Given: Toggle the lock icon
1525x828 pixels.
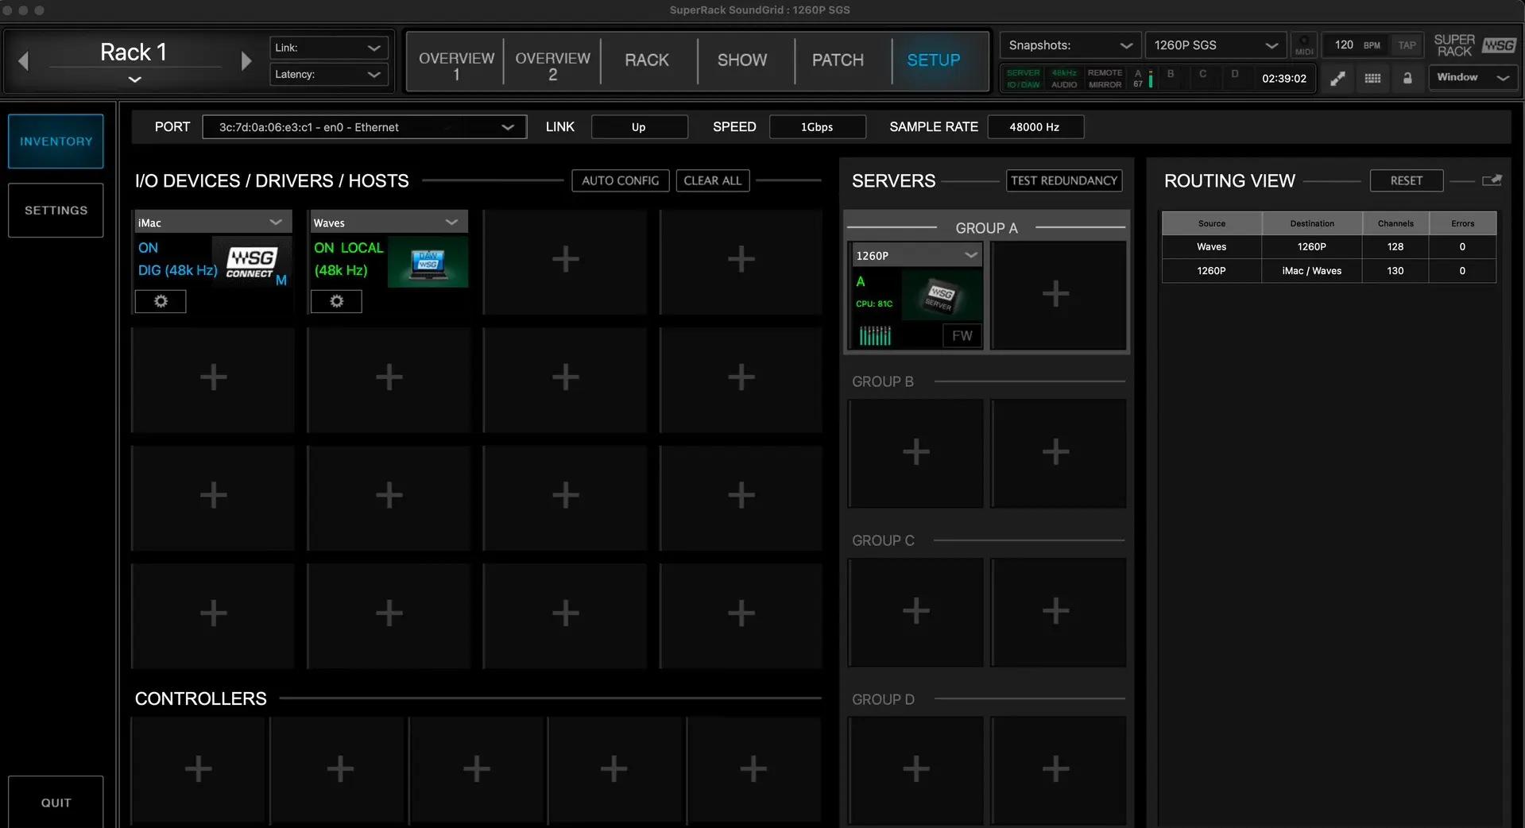Looking at the screenshot, I should click(x=1407, y=79).
